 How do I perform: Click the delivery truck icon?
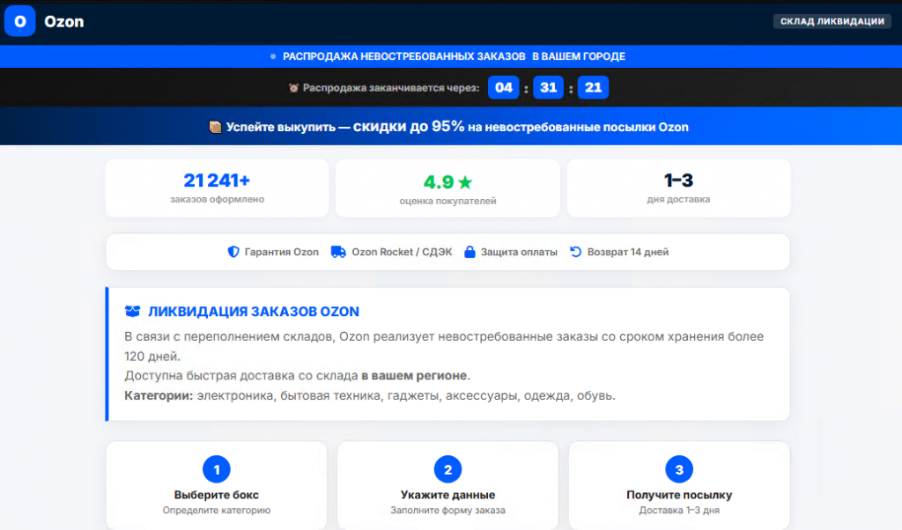[338, 252]
